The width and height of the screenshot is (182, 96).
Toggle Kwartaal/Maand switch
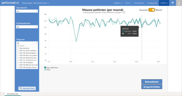point(152,10)
